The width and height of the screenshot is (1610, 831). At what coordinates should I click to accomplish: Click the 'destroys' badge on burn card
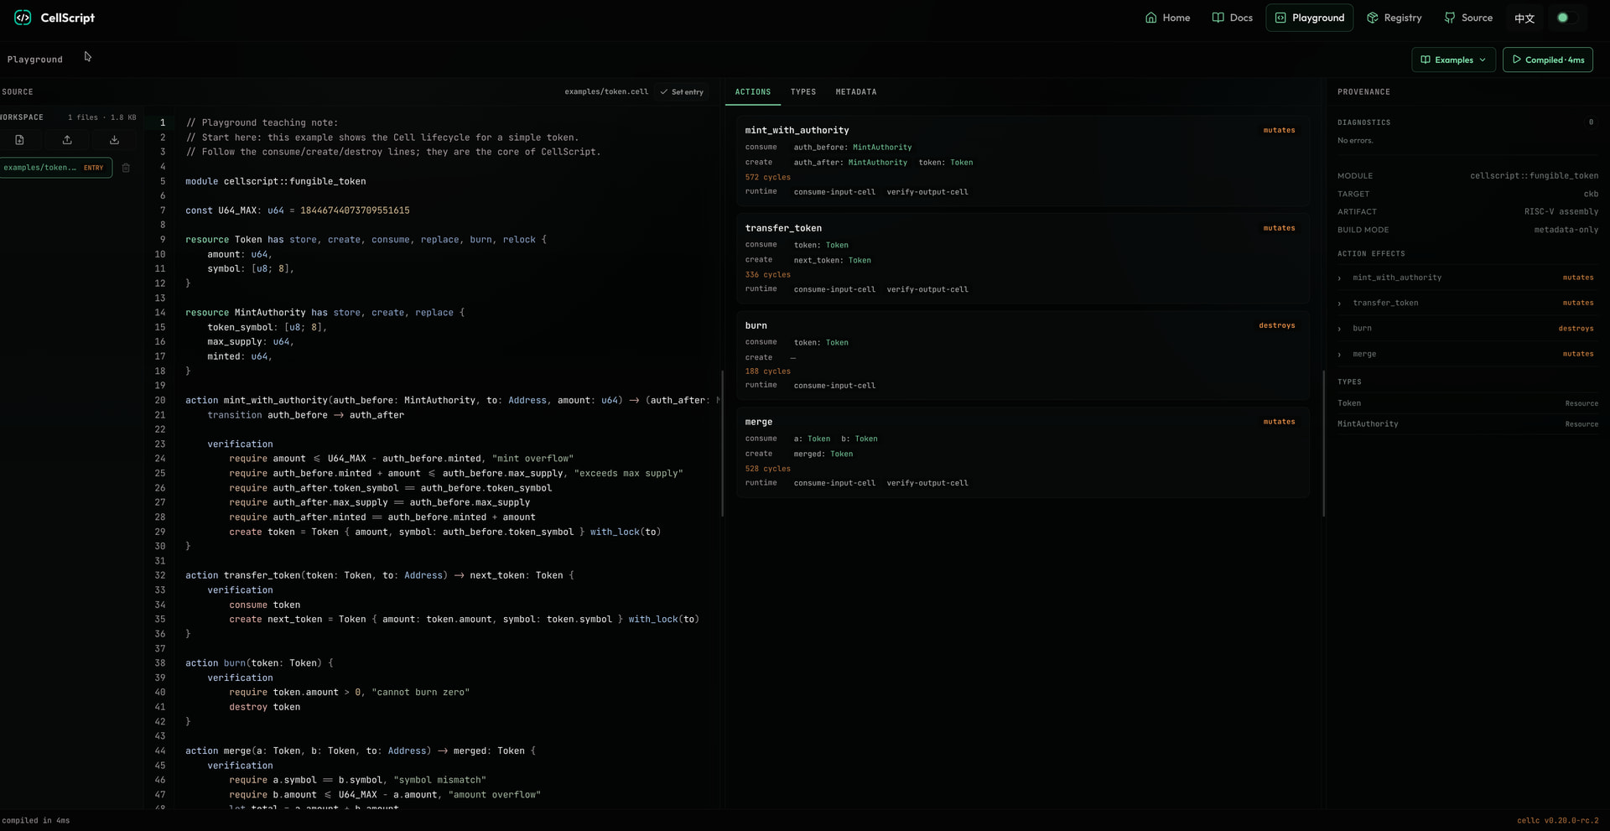tap(1276, 325)
